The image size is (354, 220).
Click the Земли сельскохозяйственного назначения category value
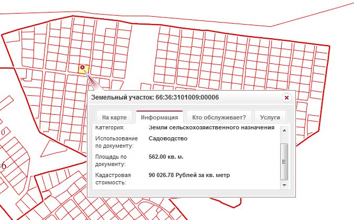tap(212, 127)
